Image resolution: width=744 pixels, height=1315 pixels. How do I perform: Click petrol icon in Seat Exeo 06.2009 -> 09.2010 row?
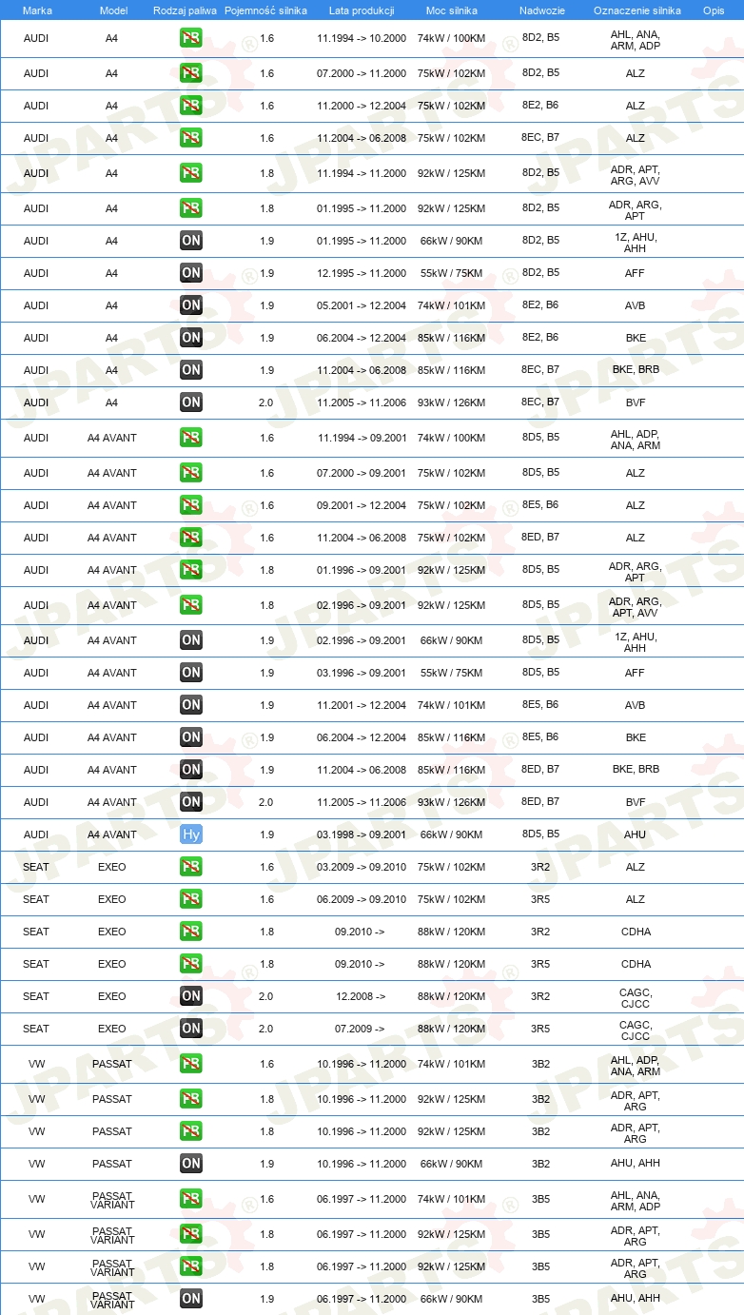[x=191, y=899]
